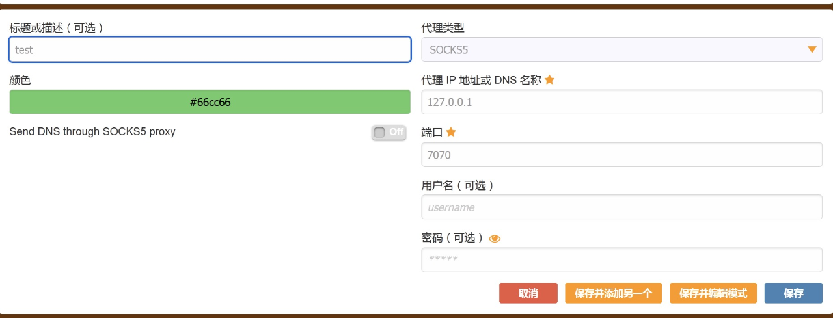Click the Send DNS through SOCKS5 proxy label
The image size is (833, 318).
click(92, 132)
